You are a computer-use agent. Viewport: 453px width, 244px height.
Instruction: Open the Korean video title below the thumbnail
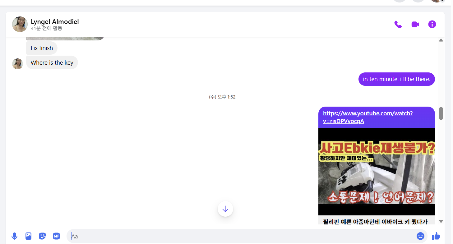[x=375, y=222]
